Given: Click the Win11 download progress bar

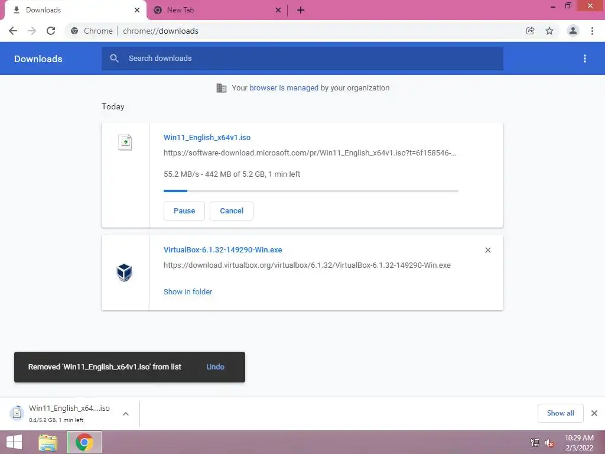Looking at the screenshot, I should [x=311, y=191].
